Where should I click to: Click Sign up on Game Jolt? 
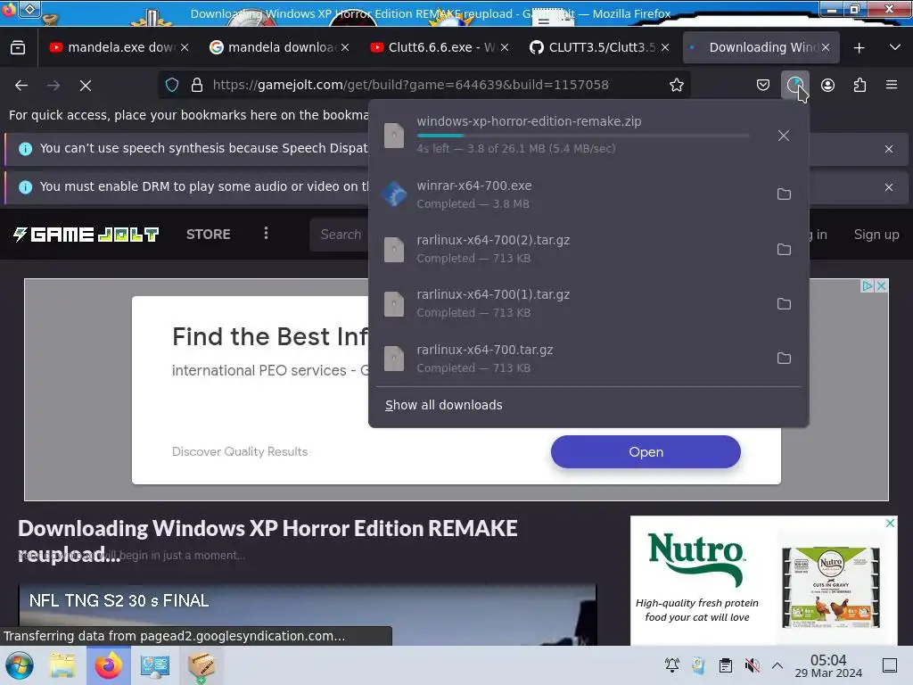[876, 235]
